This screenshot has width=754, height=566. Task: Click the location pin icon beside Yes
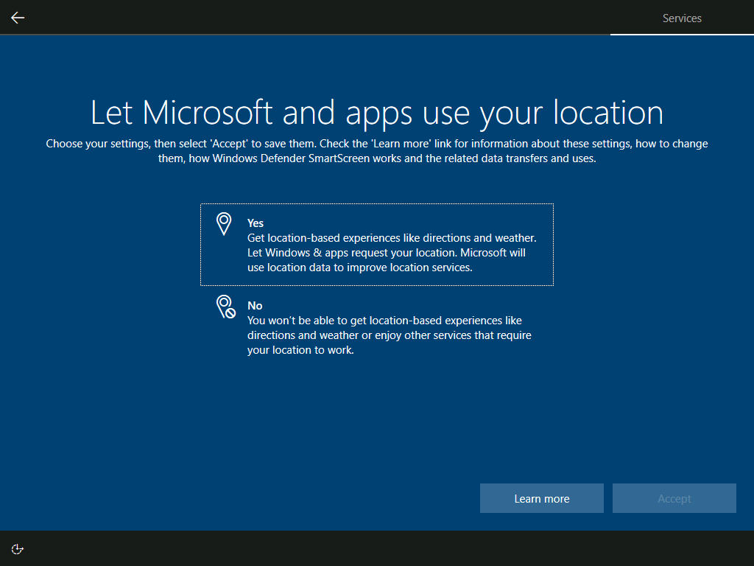224,224
